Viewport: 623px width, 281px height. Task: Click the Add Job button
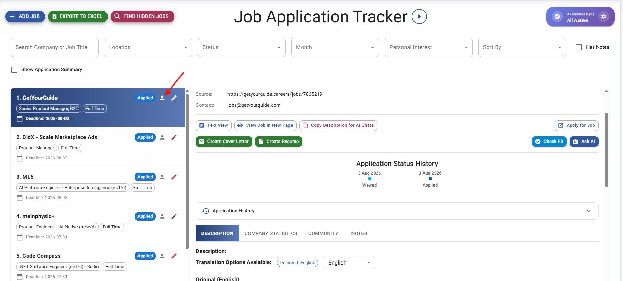(25, 16)
